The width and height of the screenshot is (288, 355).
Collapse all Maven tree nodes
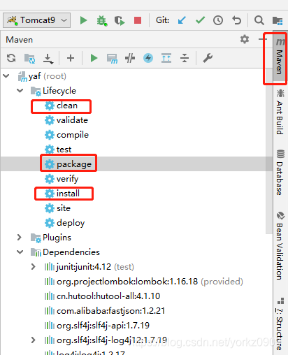pos(185,58)
